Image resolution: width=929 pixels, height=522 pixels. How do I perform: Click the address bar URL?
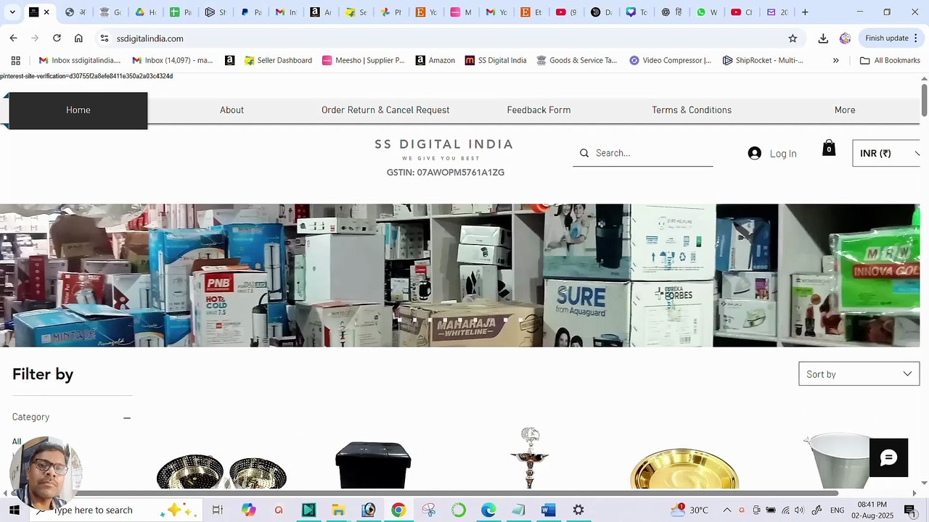tap(150, 38)
